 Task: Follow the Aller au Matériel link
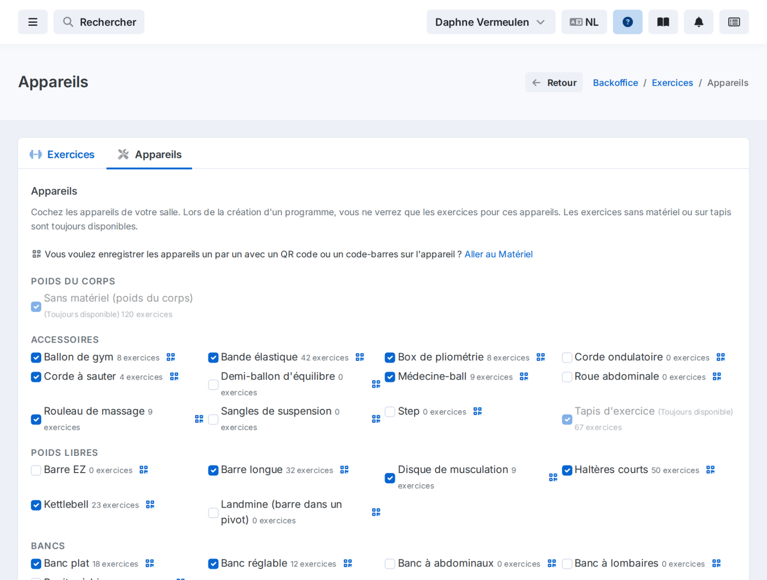[499, 254]
